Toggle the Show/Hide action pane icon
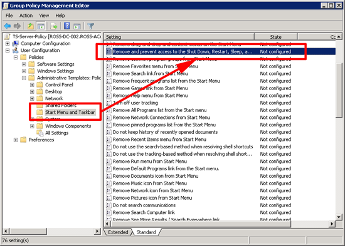The image size is (345, 246). point(77,26)
